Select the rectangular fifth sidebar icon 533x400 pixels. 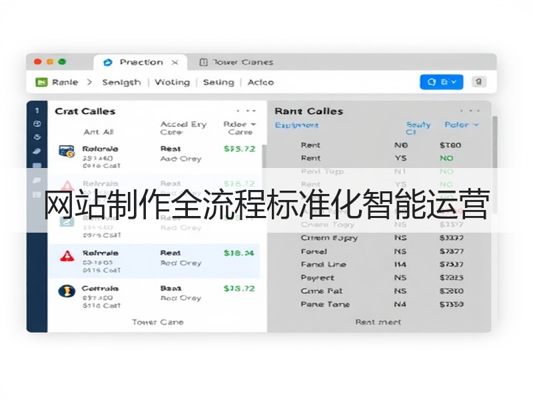(37, 165)
